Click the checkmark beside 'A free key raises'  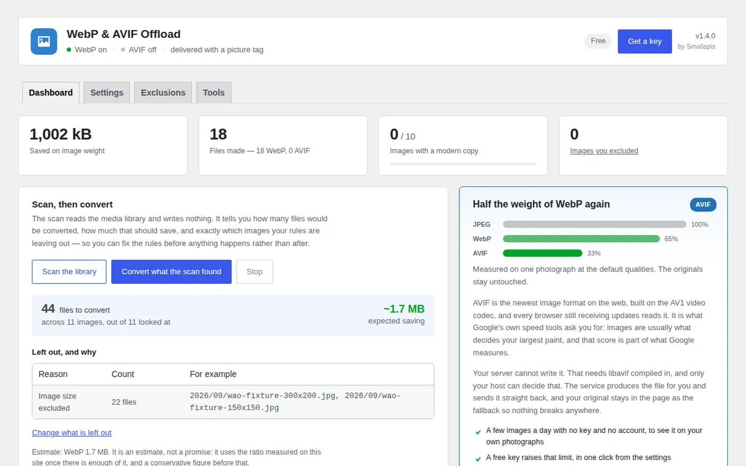click(478, 459)
